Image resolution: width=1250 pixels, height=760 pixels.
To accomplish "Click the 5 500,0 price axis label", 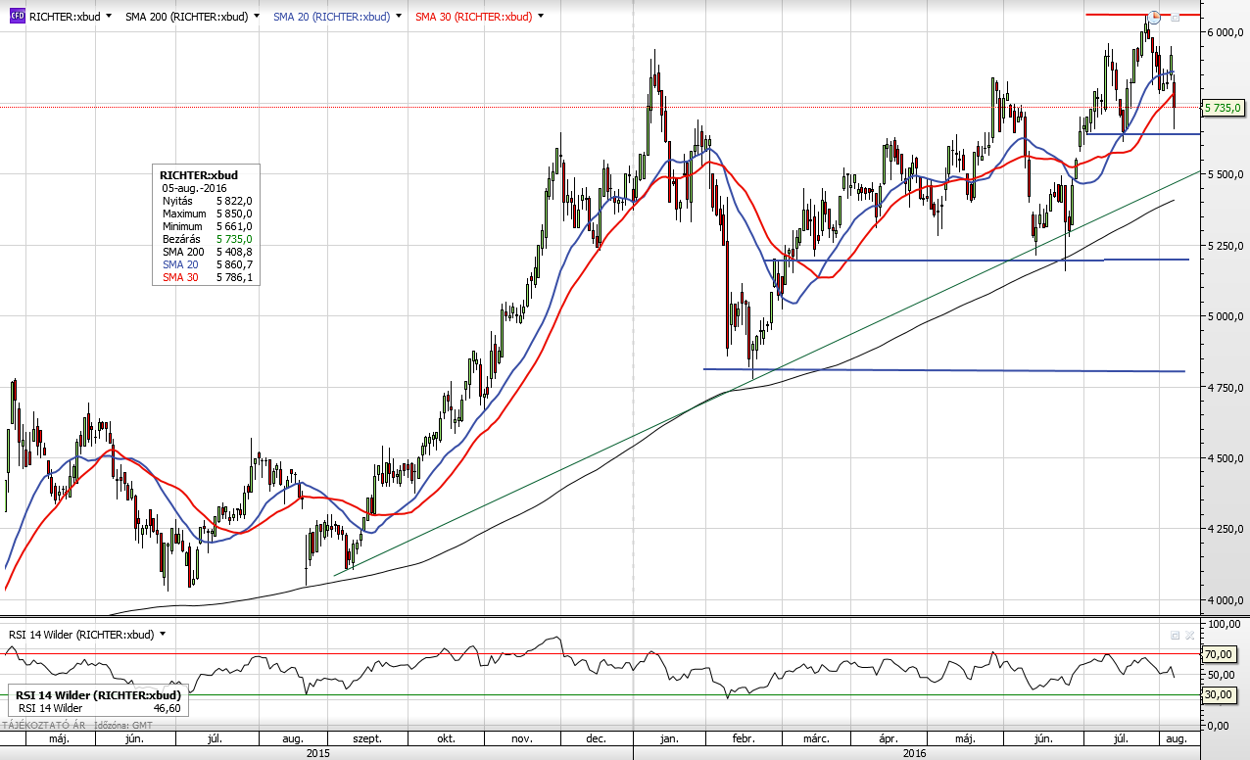I will pyautogui.click(x=1225, y=174).
